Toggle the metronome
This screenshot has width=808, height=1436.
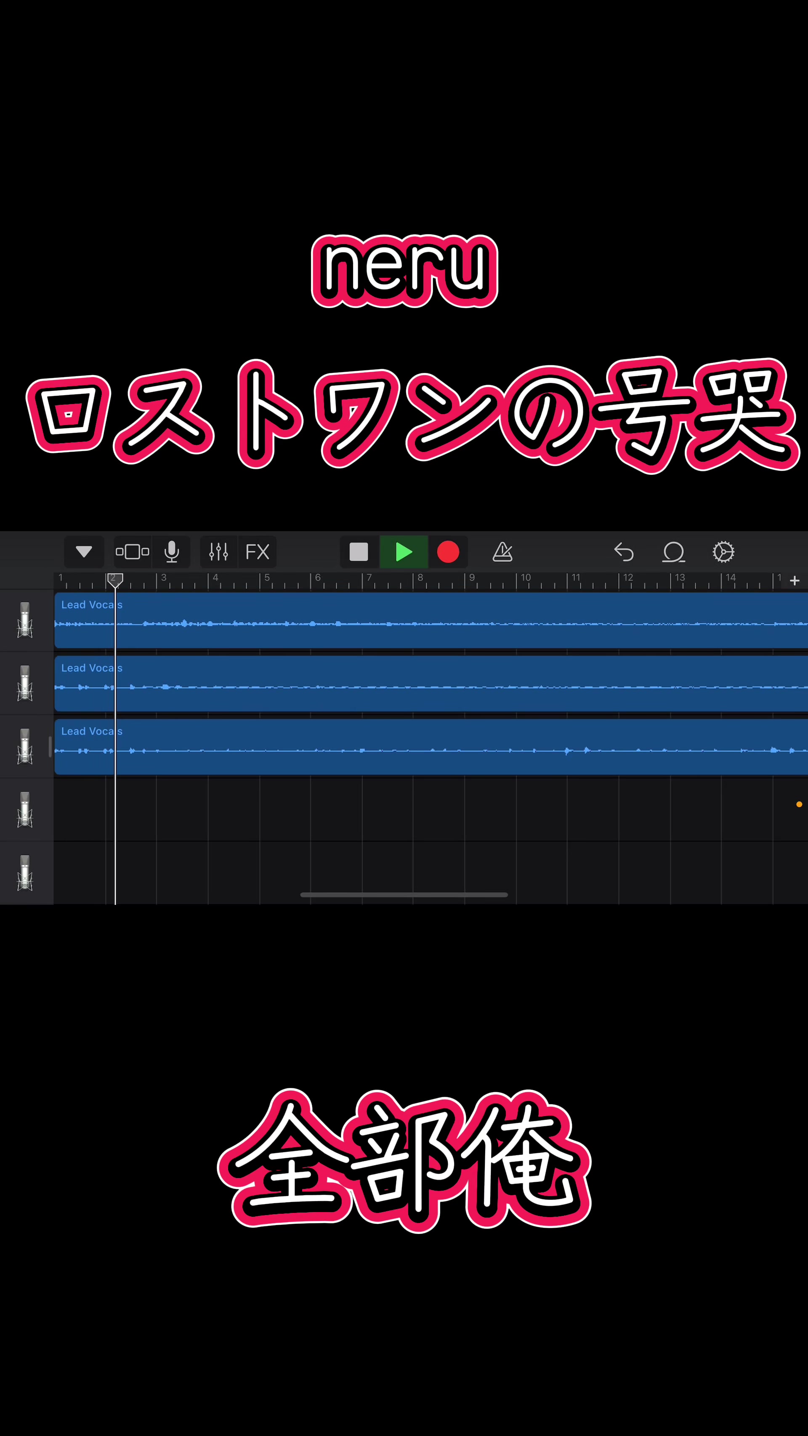point(502,552)
